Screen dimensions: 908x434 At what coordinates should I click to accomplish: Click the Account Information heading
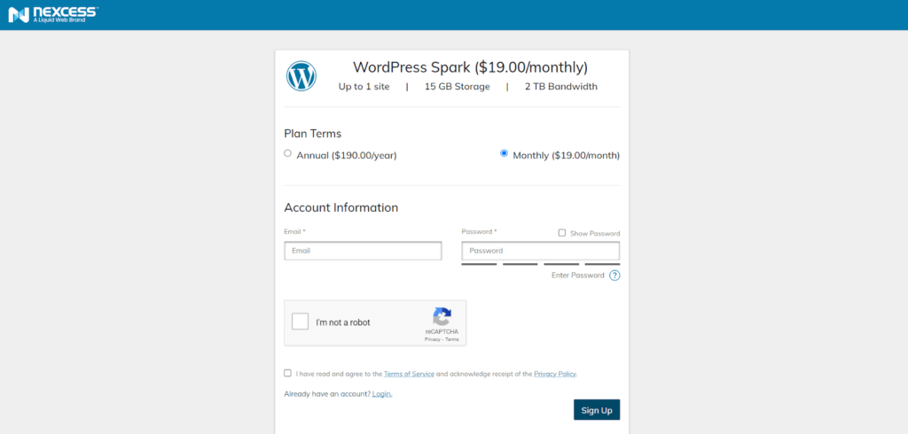coord(341,208)
